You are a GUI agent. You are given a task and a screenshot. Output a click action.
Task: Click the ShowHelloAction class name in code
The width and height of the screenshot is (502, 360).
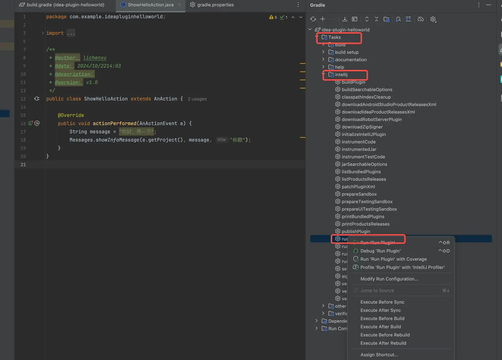pos(106,99)
